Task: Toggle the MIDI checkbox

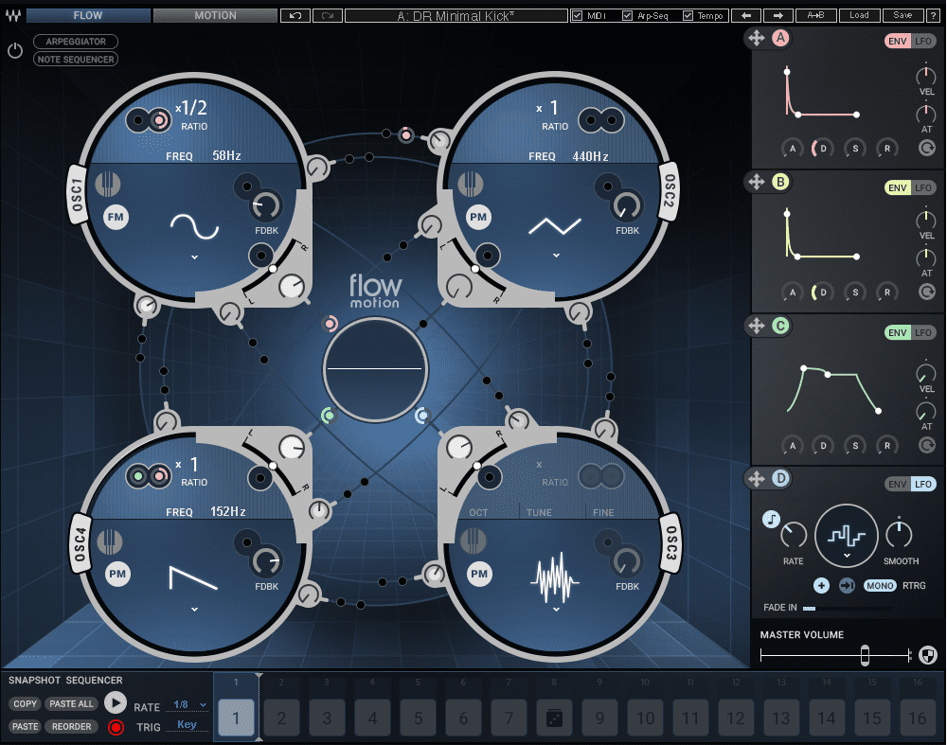Action: click(577, 16)
